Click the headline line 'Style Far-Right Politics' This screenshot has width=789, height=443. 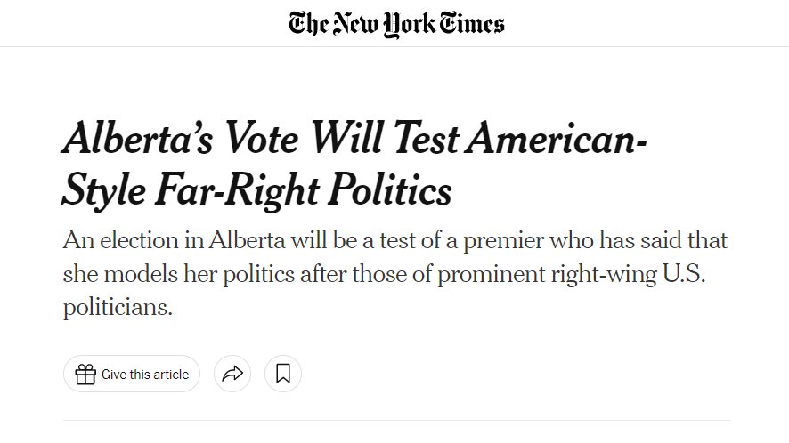(256, 190)
